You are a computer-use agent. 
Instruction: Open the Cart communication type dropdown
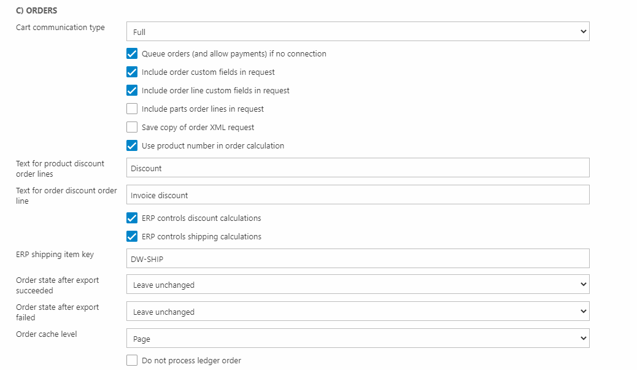pyautogui.click(x=357, y=31)
